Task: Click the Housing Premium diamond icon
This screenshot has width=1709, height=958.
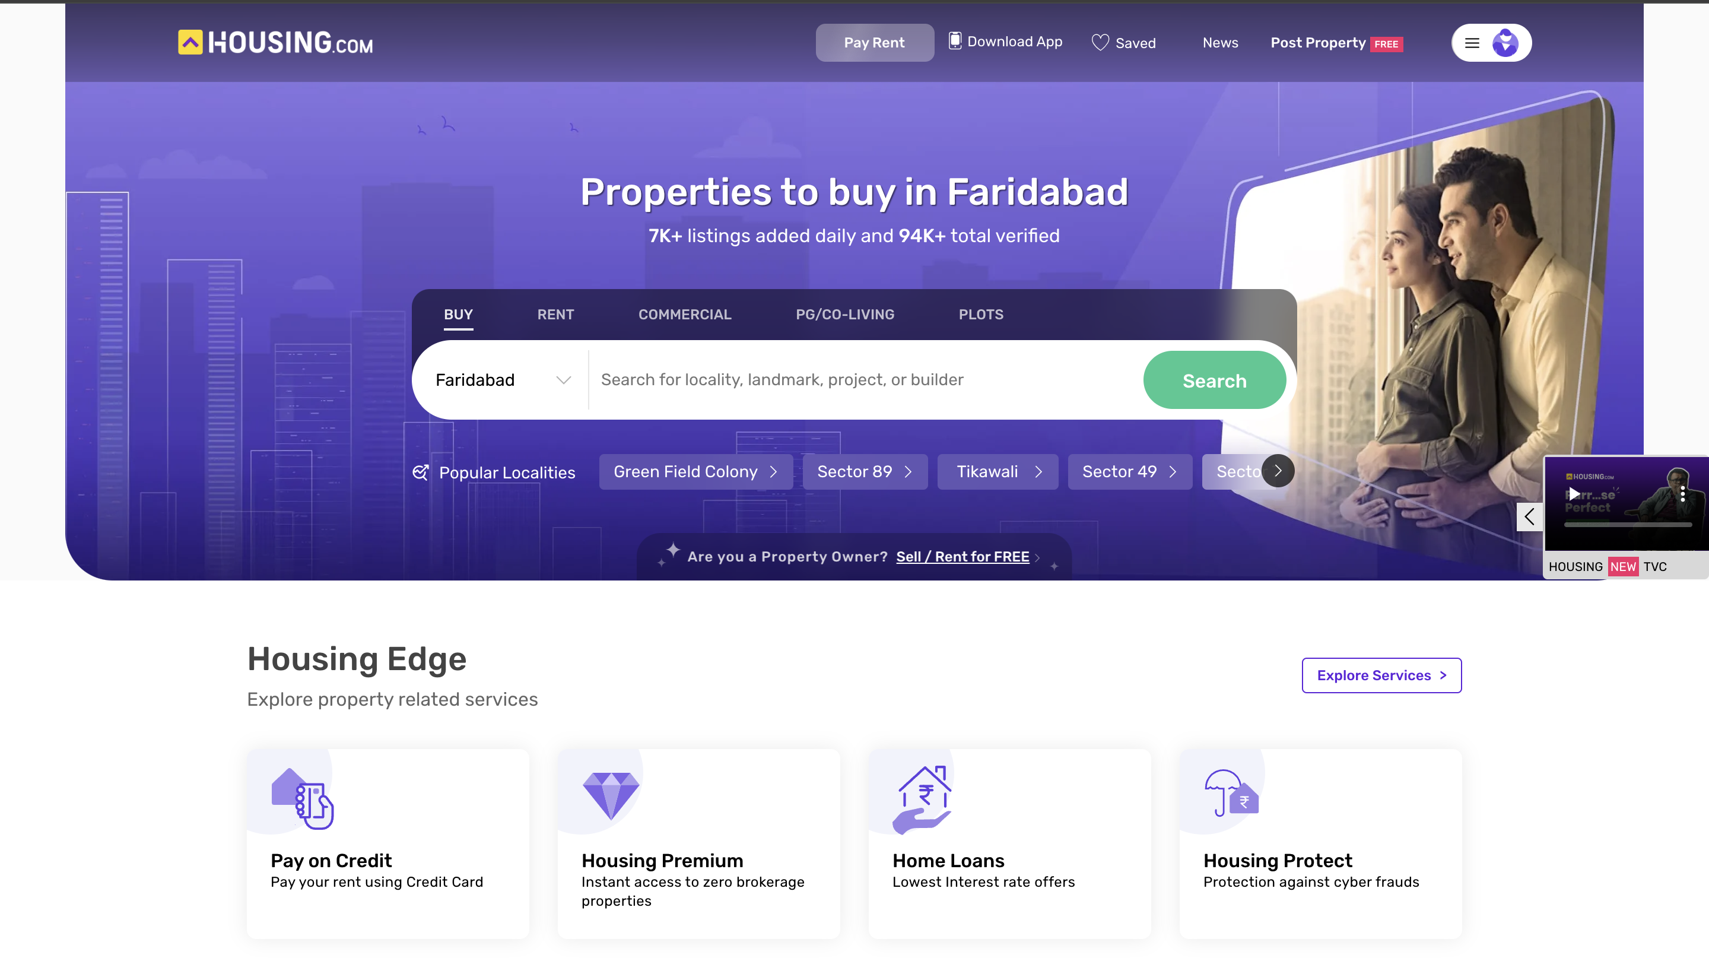Action: [612, 797]
